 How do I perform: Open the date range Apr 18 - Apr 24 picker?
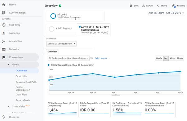coord(166,13)
